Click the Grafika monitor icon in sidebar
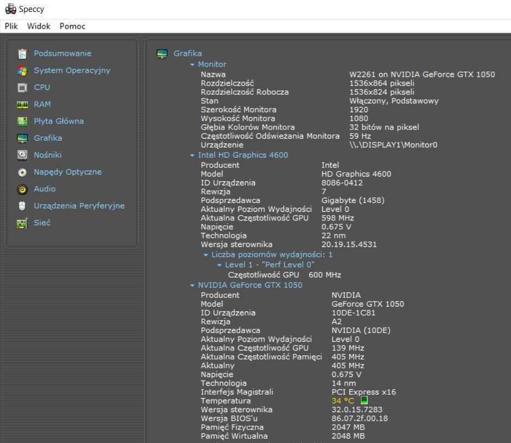Screen dimensions: 511x443 pos(22,138)
